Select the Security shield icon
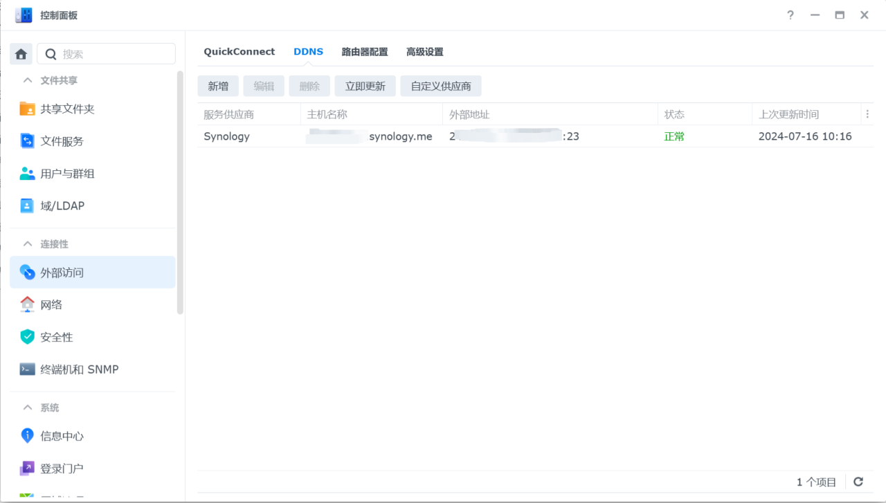886x503 pixels. point(27,337)
